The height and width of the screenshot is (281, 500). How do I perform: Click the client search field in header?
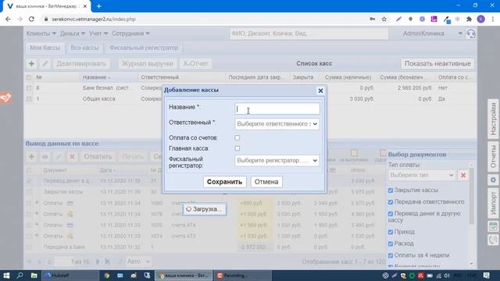309,34
